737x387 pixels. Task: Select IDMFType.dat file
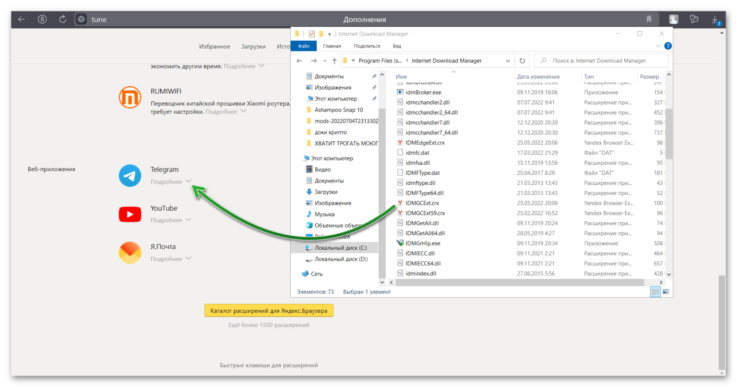click(x=422, y=173)
